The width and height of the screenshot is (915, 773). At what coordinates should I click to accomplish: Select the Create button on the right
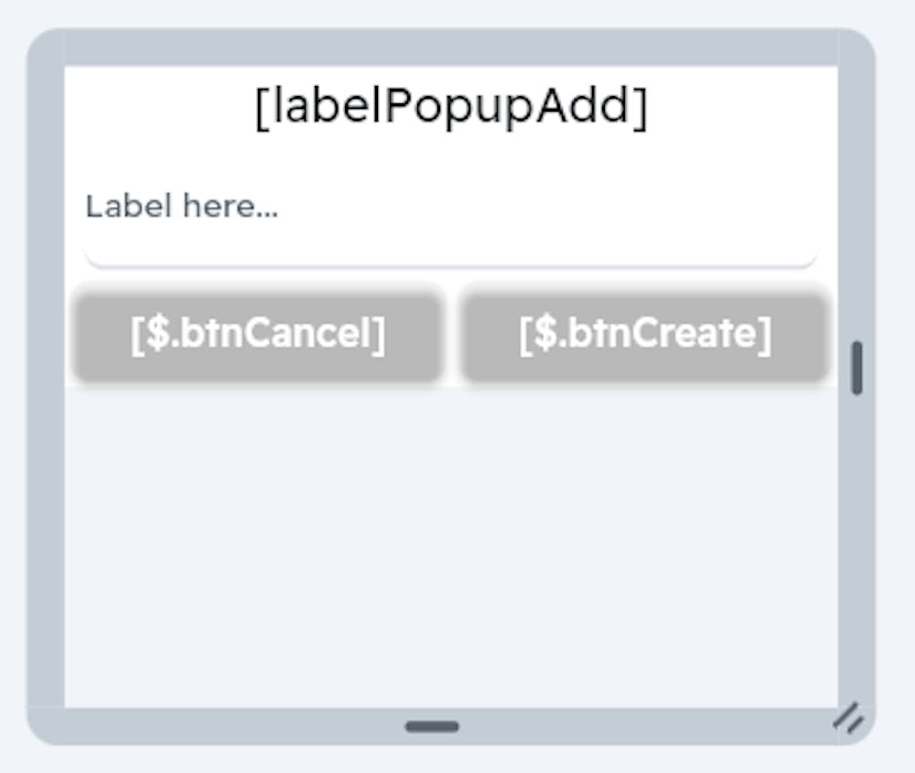click(645, 333)
